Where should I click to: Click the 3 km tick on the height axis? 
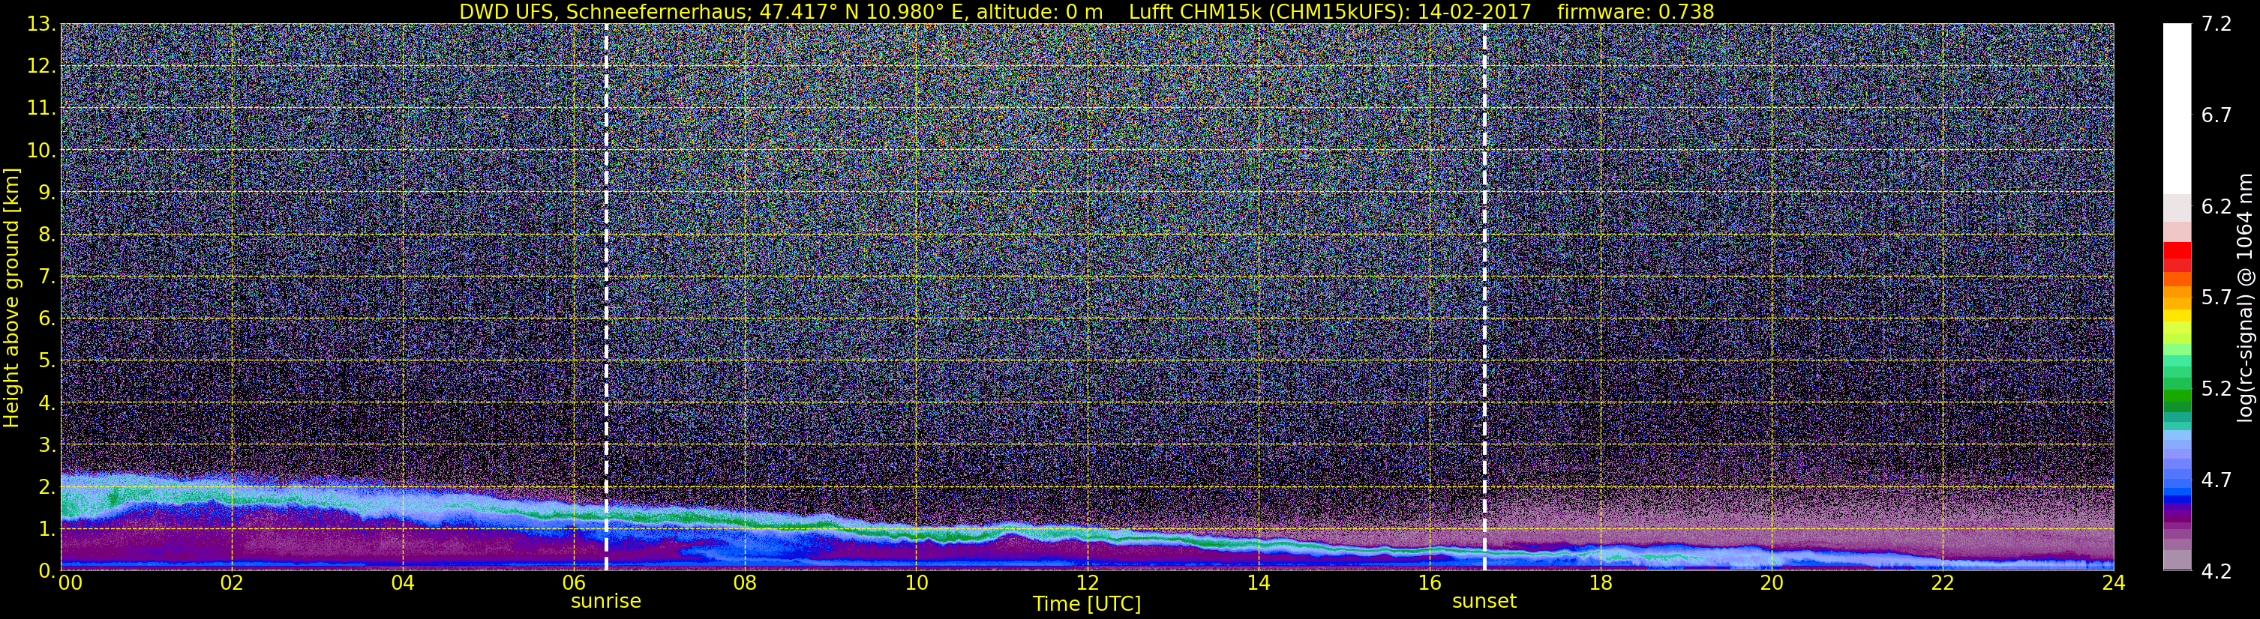click(x=47, y=445)
